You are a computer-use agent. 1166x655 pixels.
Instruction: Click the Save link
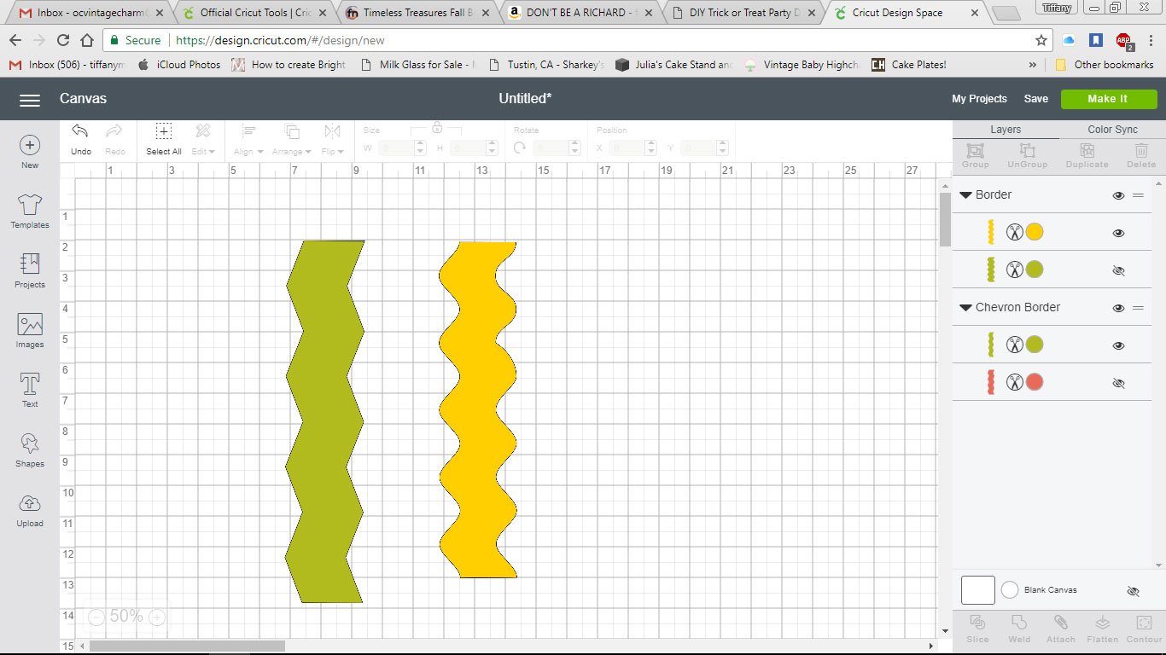[1035, 99]
